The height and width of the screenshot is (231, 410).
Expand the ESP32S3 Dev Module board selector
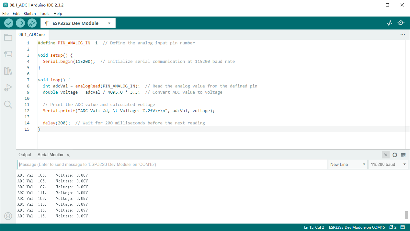coord(78,23)
